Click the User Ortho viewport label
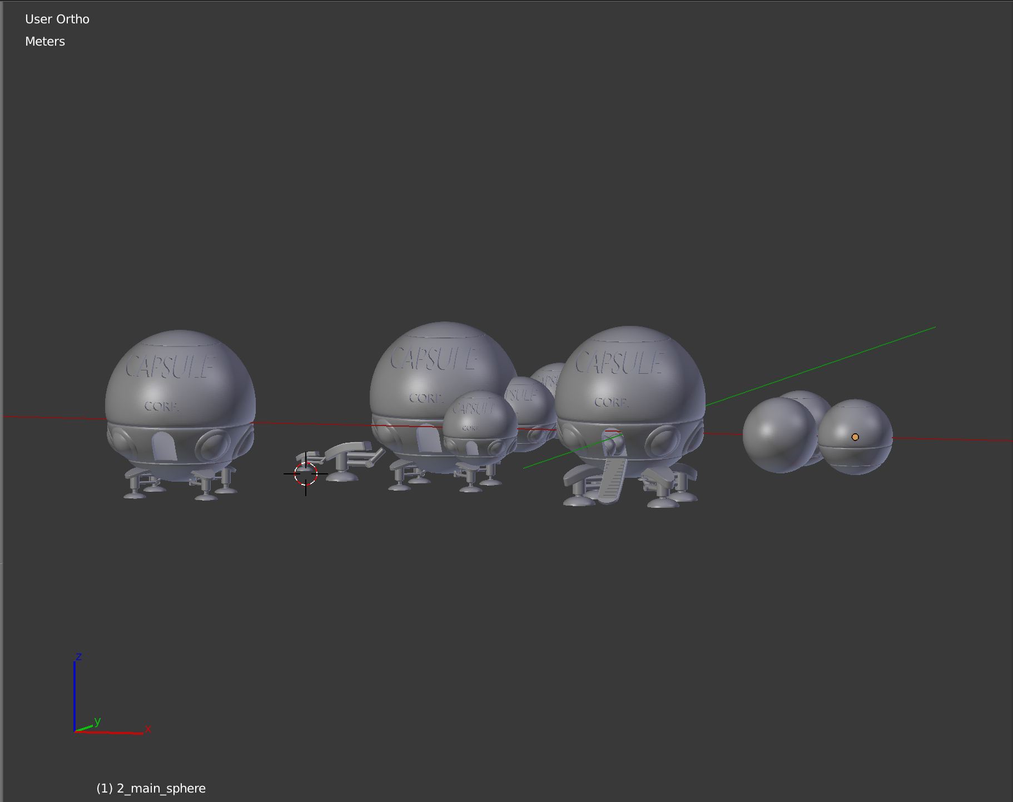1013x802 pixels. point(57,19)
